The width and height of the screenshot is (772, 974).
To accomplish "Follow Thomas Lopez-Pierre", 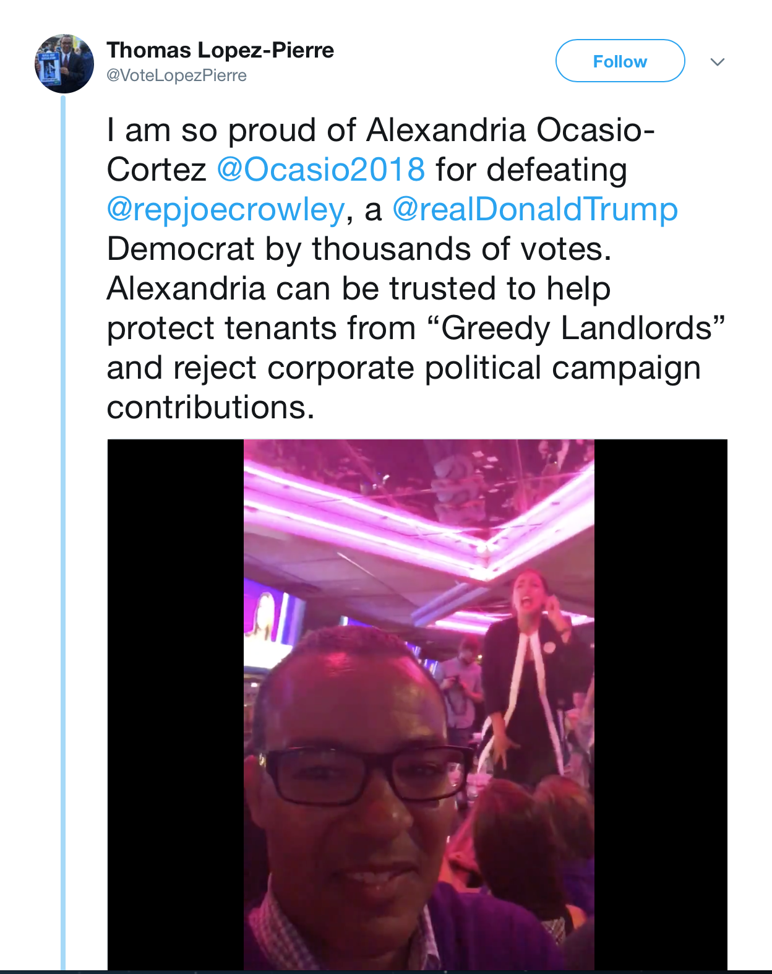I will pos(620,61).
